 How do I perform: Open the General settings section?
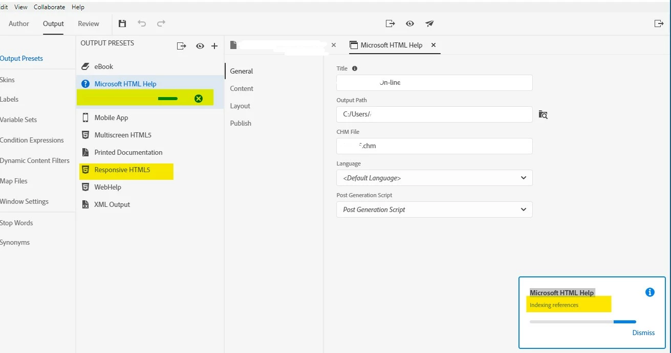[x=242, y=71]
